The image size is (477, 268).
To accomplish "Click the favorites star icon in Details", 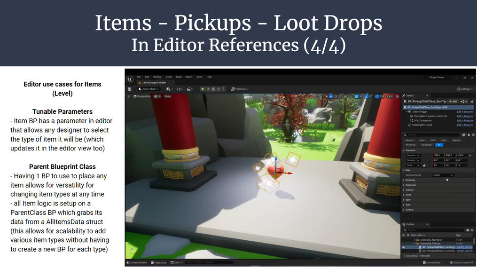I will coord(468,135).
